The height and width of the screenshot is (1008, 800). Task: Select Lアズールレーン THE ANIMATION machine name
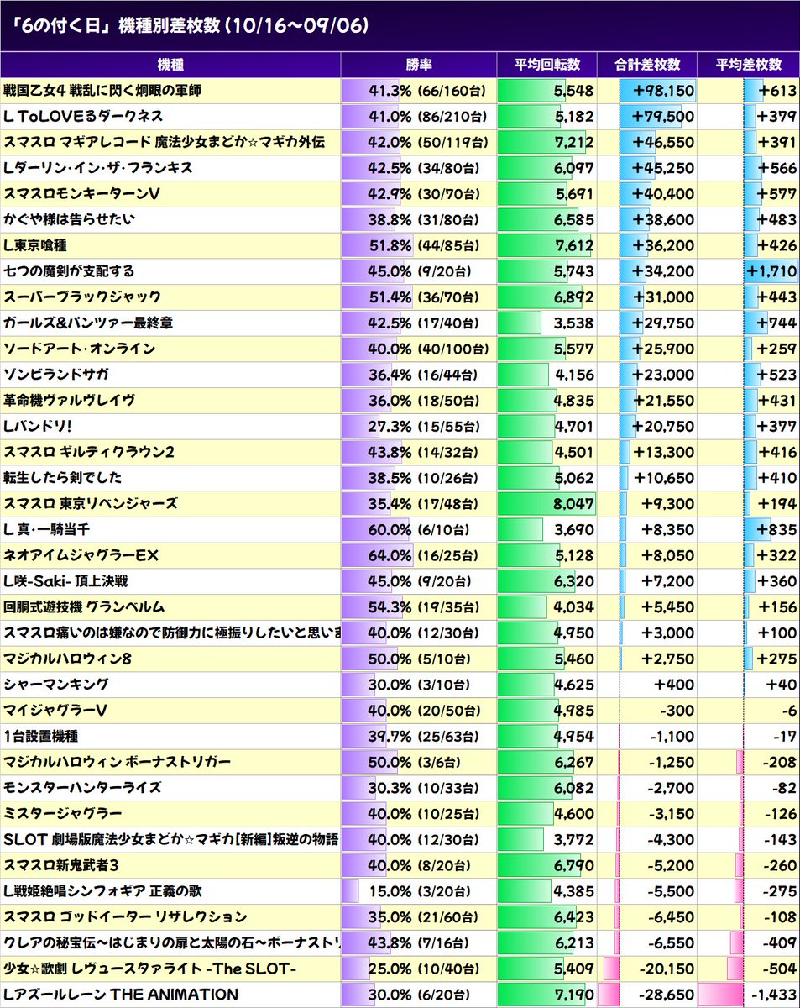click(x=121, y=995)
